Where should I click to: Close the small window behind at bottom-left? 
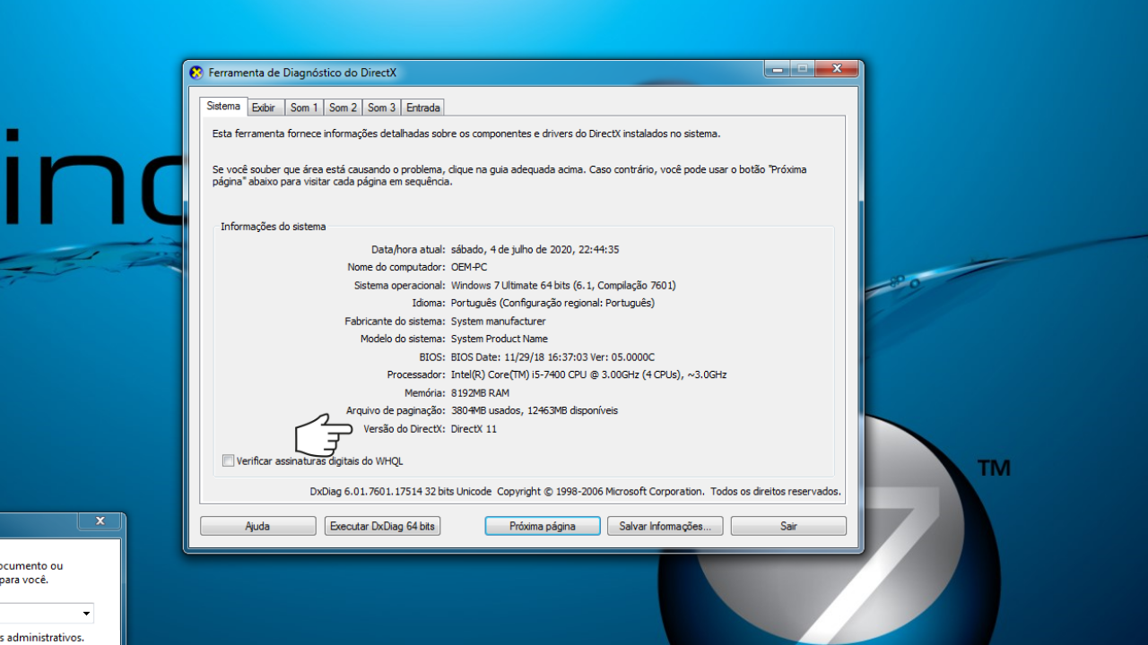click(100, 520)
